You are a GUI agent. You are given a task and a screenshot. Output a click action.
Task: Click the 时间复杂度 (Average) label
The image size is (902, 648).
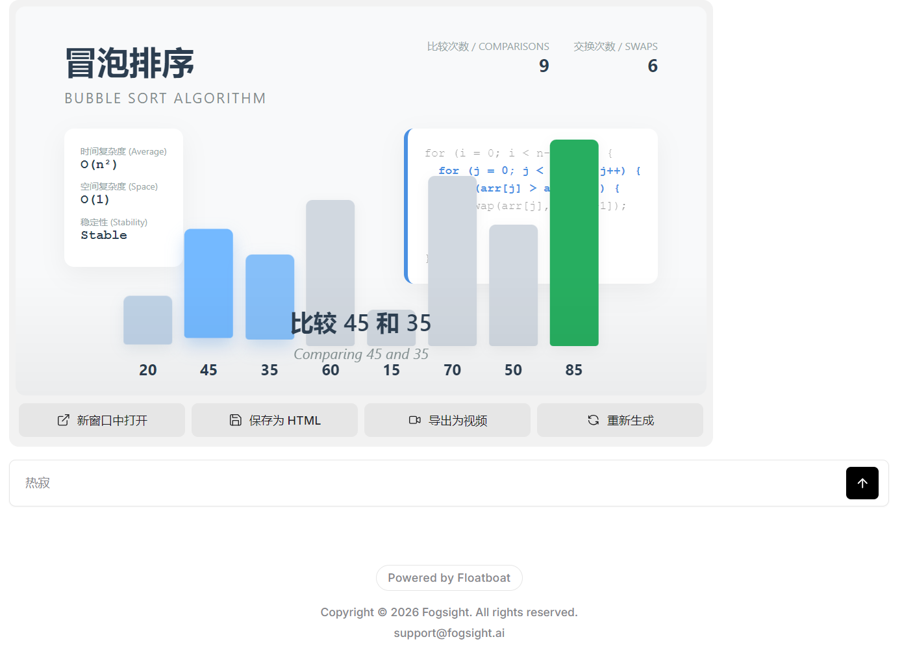pyautogui.click(x=123, y=151)
